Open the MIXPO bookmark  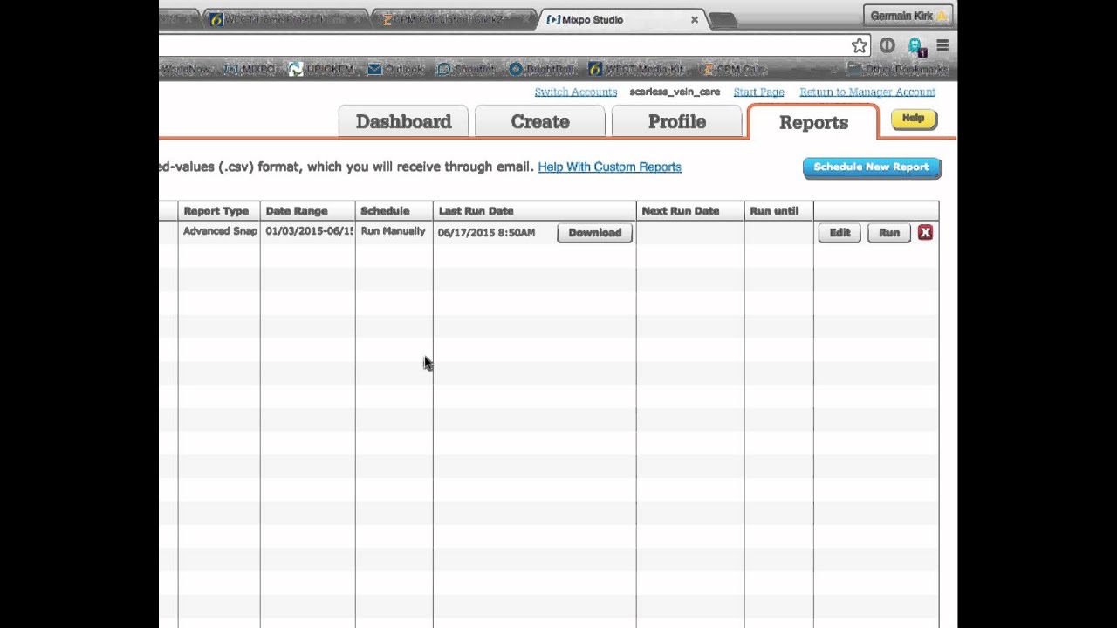tap(250, 69)
